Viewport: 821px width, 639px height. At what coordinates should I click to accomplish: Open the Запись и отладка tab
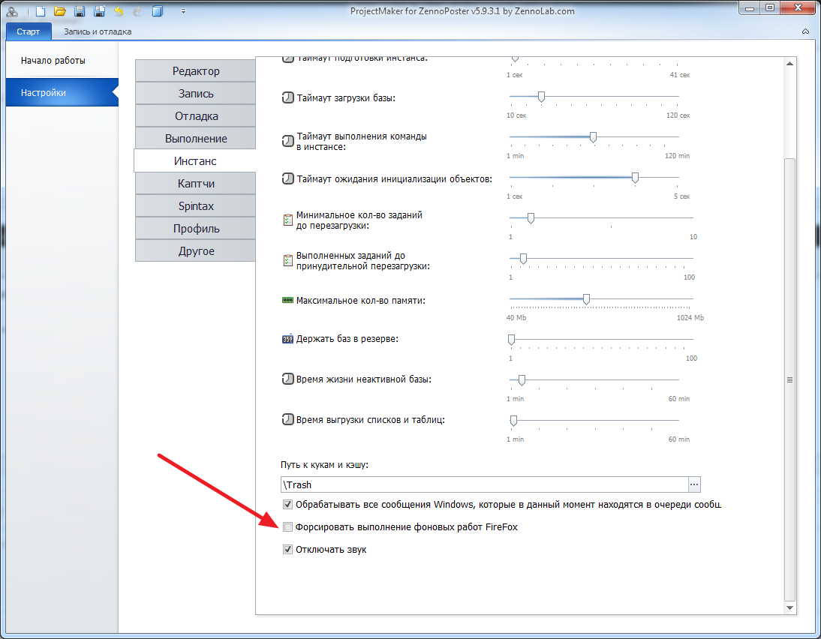98,31
